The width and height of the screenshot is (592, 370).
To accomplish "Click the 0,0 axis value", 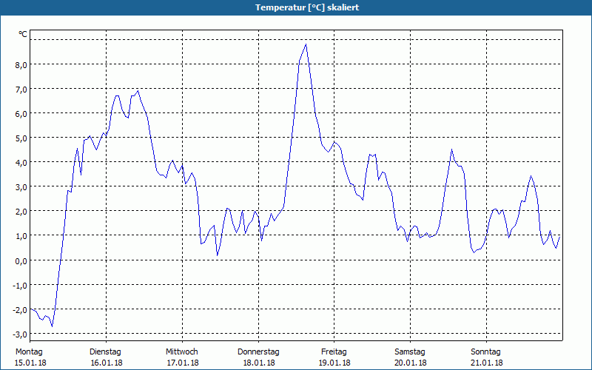I will pyautogui.click(x=21, y=260).
